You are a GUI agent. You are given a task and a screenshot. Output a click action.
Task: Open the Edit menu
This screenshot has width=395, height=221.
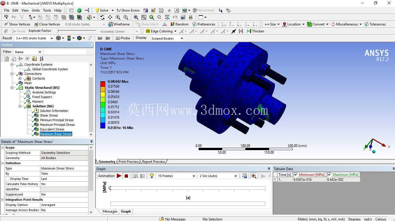coord(15,10)
